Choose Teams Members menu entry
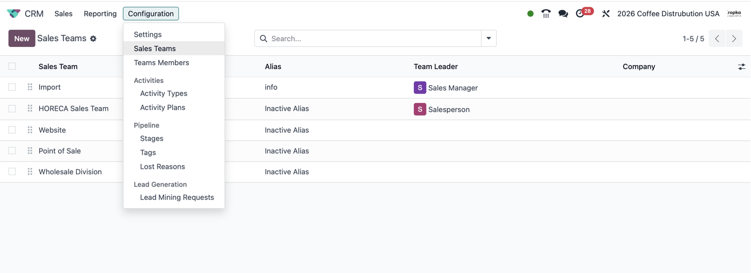 [x=174, y=63]
